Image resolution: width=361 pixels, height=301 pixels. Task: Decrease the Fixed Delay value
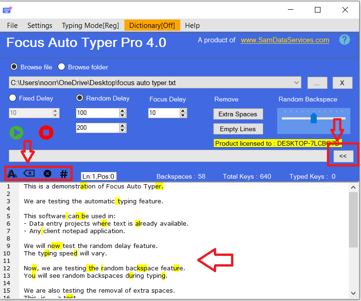[x=55, y=115]
